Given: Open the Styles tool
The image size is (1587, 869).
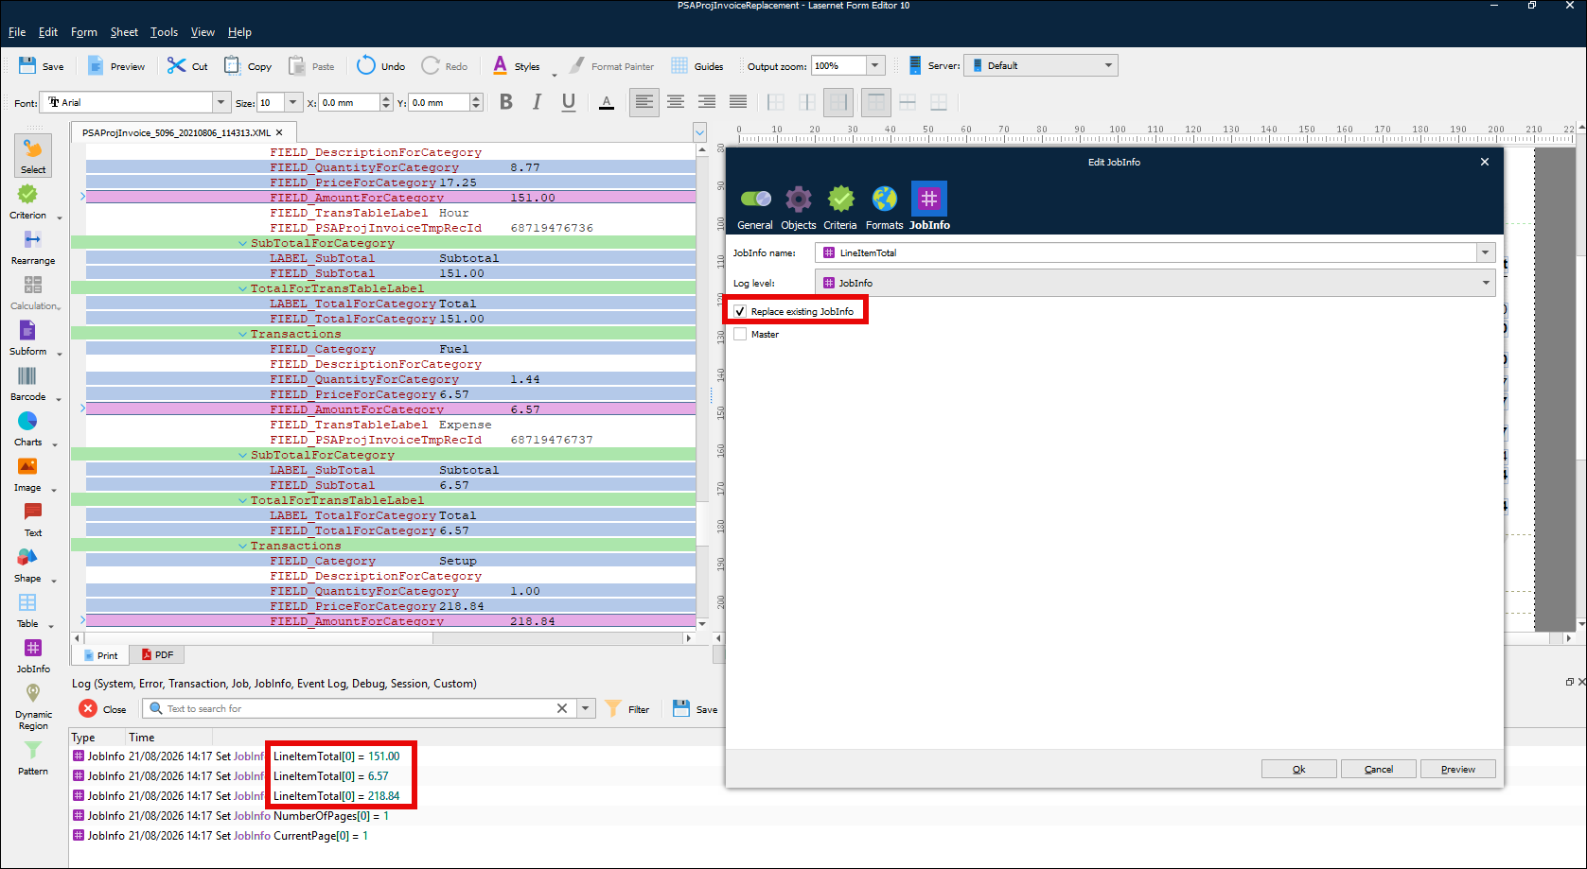Looking at the screenshot, I should tap(516, 66).
